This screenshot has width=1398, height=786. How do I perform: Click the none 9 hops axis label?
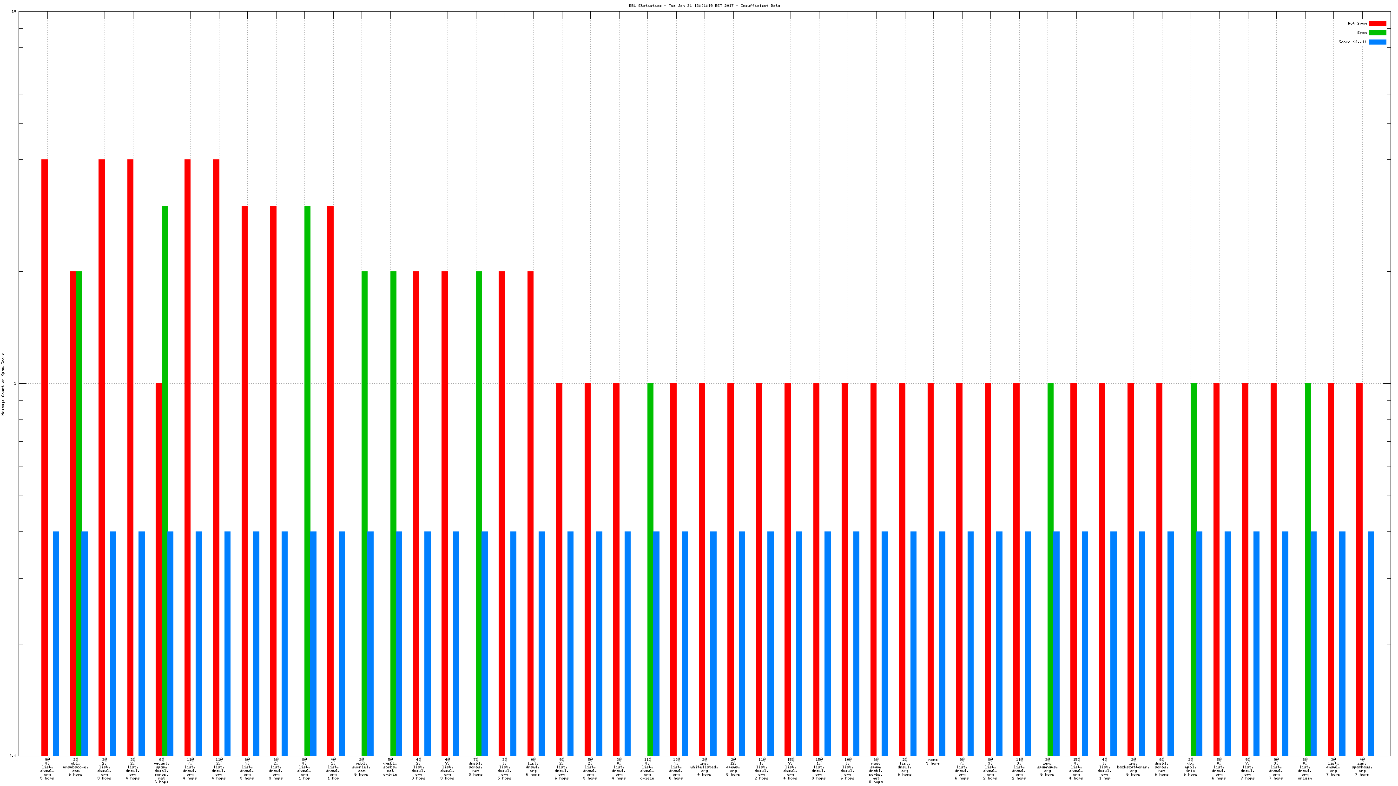(x=933, y=761)
